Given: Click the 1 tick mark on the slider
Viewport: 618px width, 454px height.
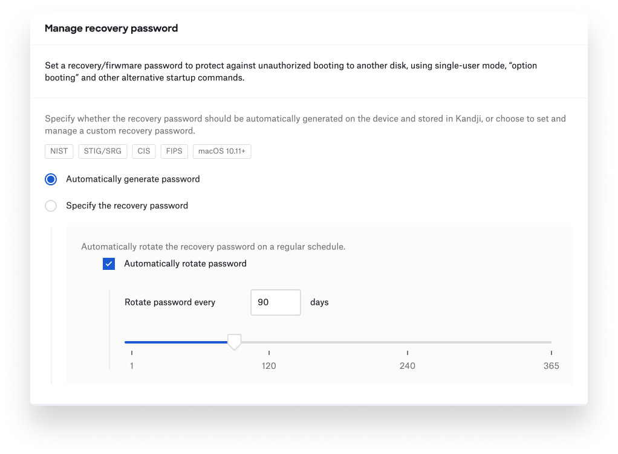Looking at the screenshot, I should pos(131,352).
